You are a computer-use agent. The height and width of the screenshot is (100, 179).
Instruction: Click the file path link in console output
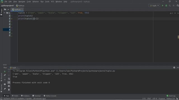click(x=86, y=71)
